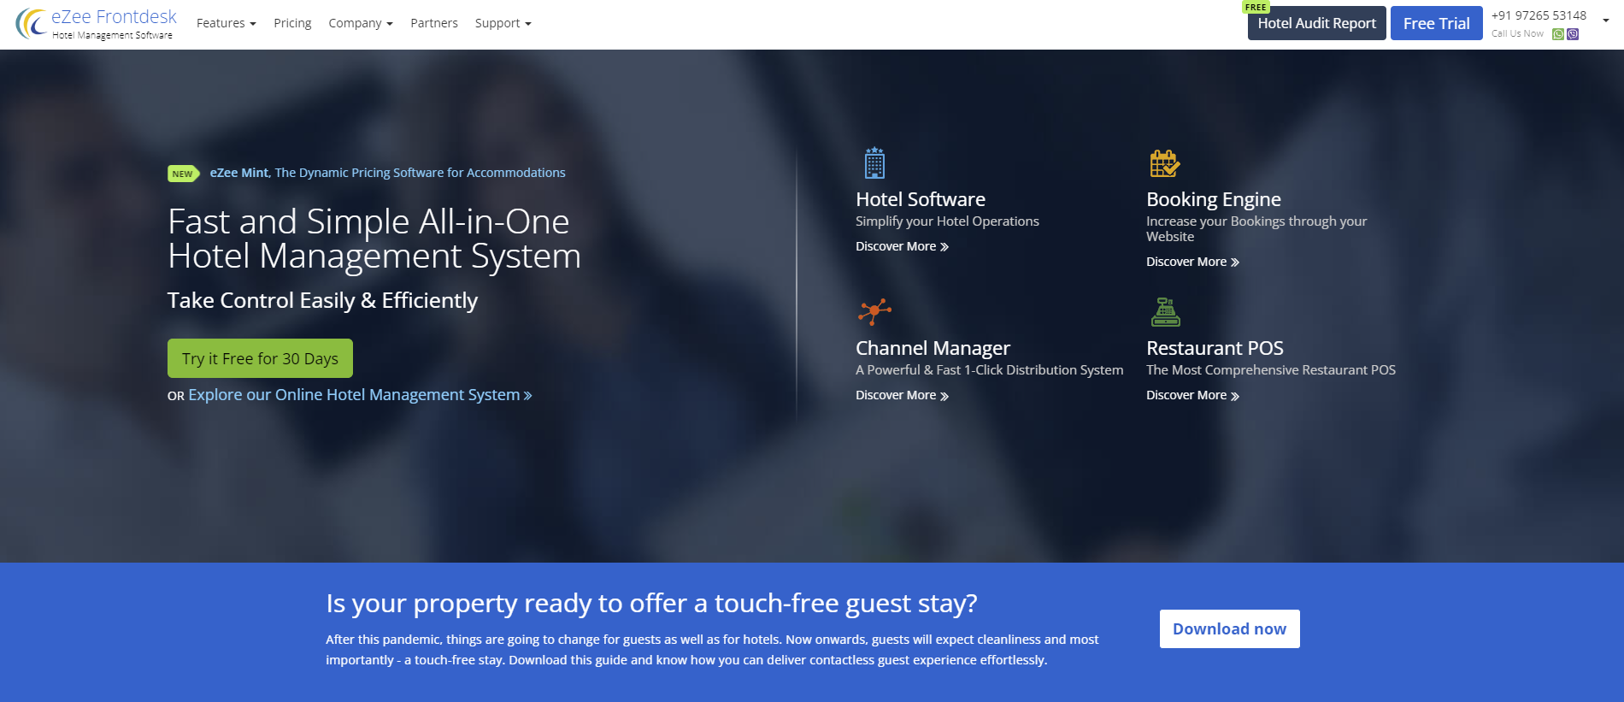
Task: Click the Booking Engine calendar icon
Action: 1164,162
